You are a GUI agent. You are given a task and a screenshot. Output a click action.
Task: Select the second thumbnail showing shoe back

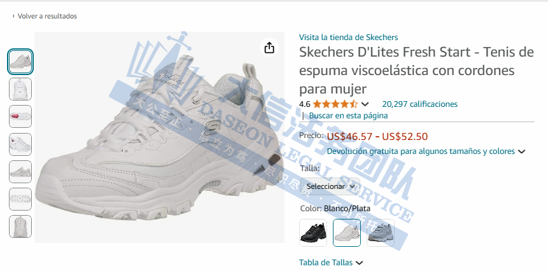pos(20,89)
